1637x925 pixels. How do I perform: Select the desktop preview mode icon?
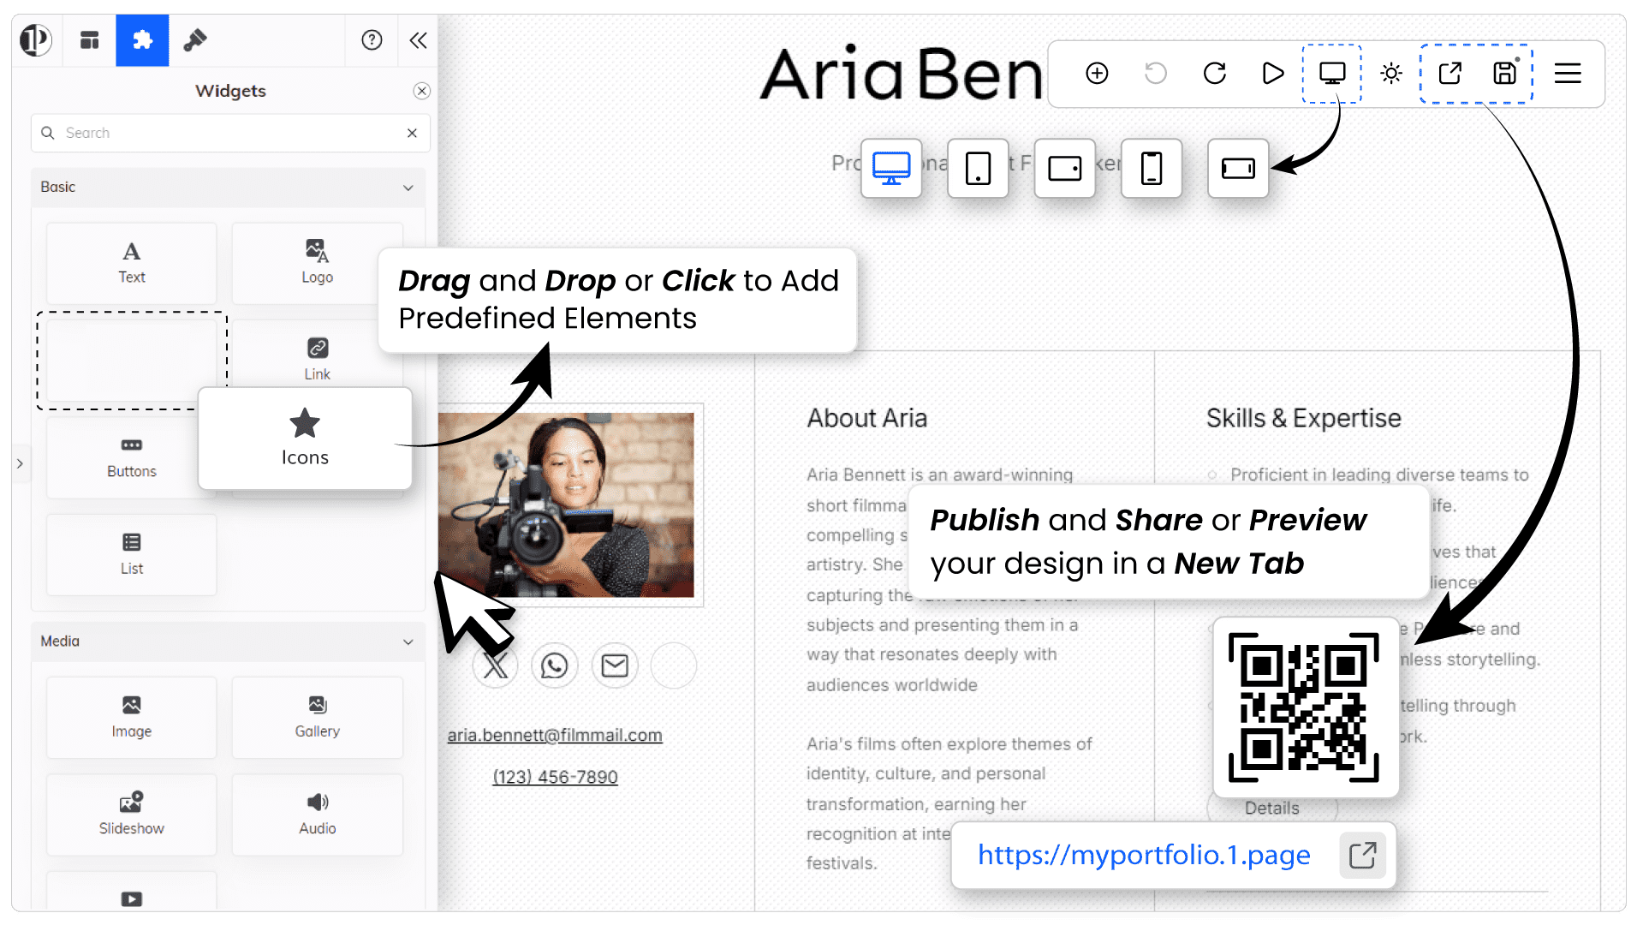pos(891,169)
